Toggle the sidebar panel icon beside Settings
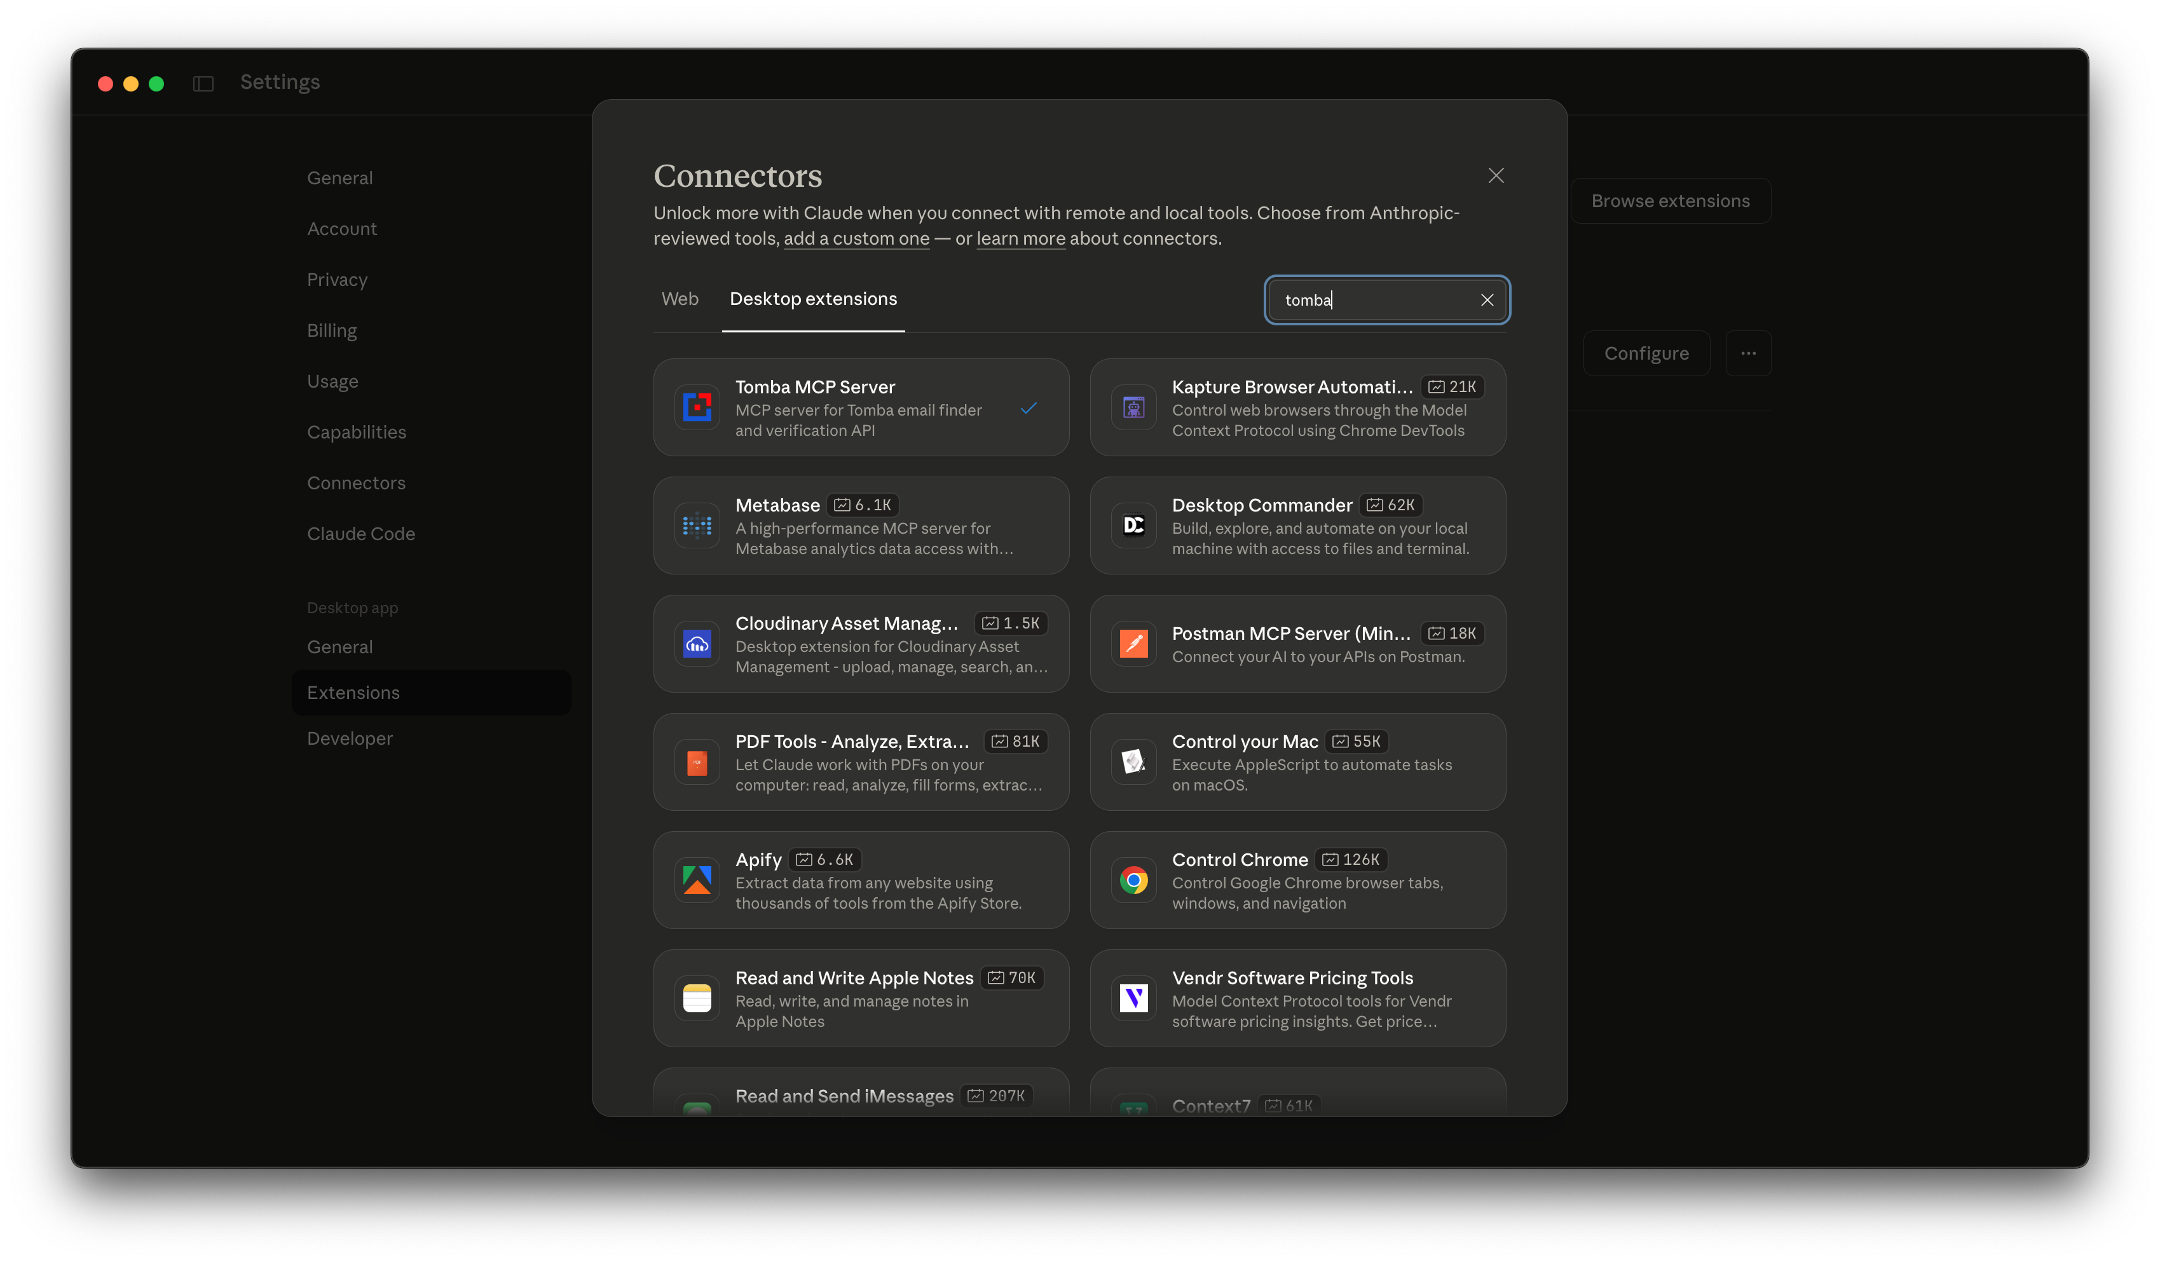2160x1262 pixels. (203, 83)
